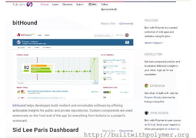The width and height of the screenshot is (196, 138).
Task: Click the Built with text logo
Action: 19,5
